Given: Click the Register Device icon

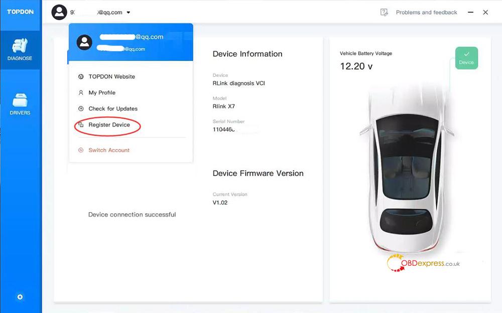Looking at the screenshot, I should 81,124.
